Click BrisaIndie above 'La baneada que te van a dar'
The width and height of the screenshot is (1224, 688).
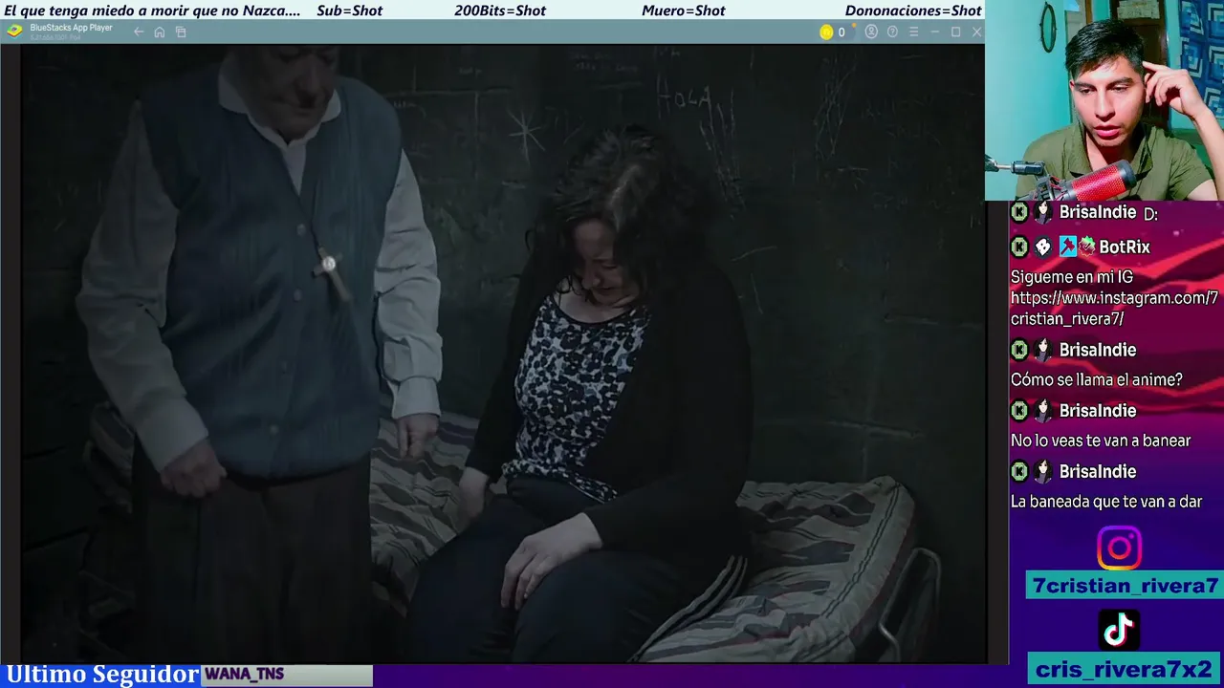tap(1098, 472)
